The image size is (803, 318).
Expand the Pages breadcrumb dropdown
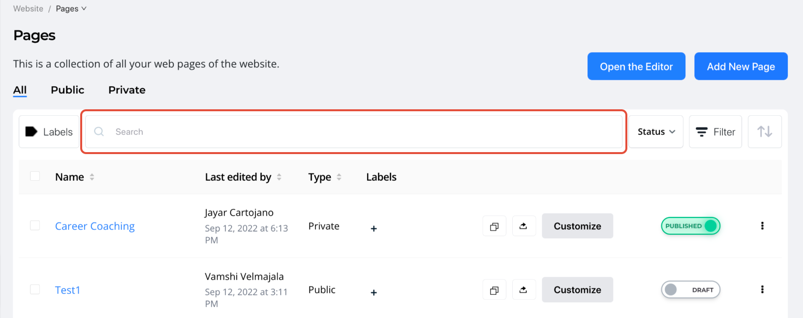point(71,9)
